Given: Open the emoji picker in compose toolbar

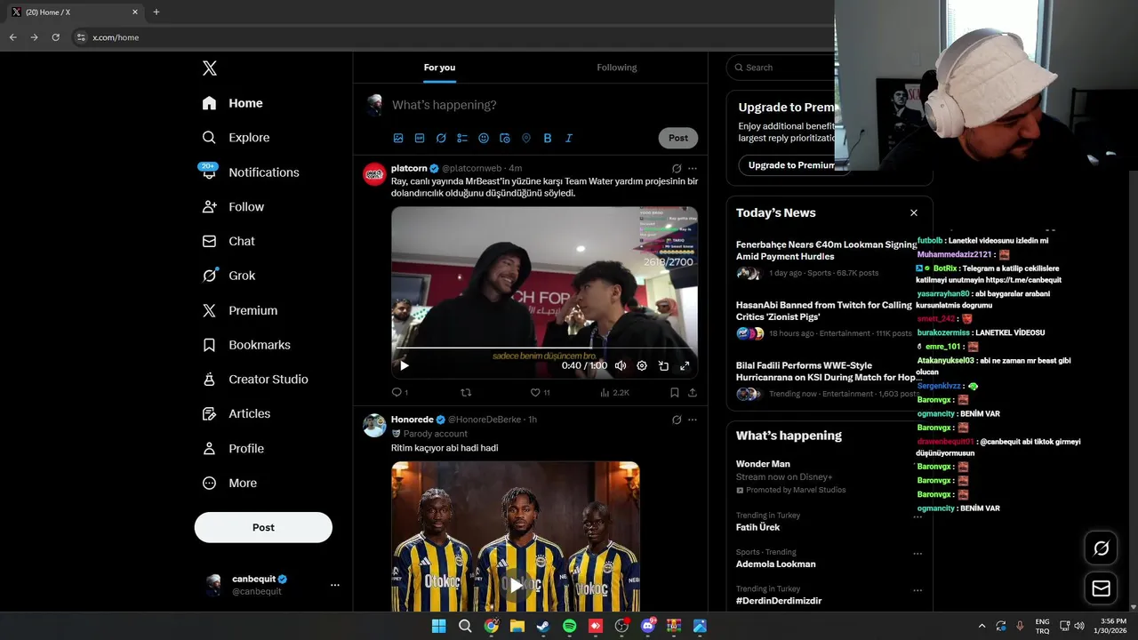Looking at the screenshot, I should pos(484,138).
